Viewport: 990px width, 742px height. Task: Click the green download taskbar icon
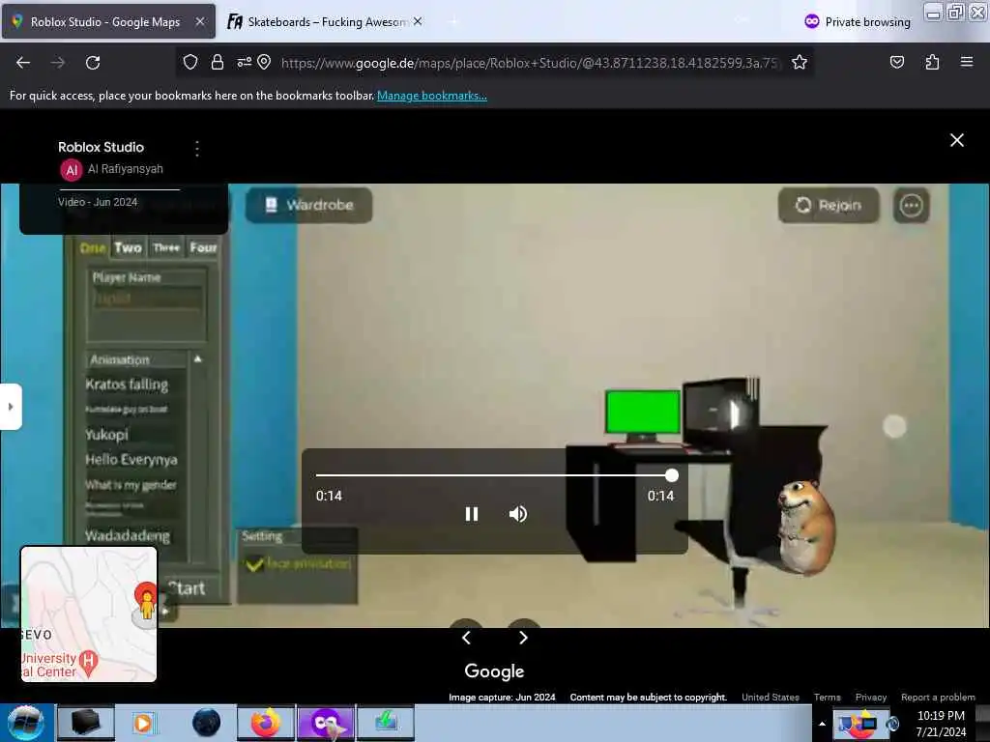386,723
